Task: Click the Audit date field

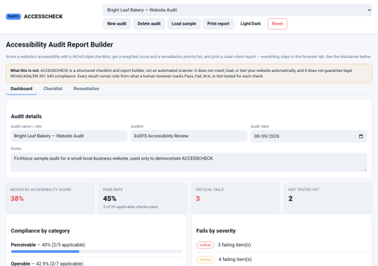Action: pyautogui.click(x=309, y=136)
